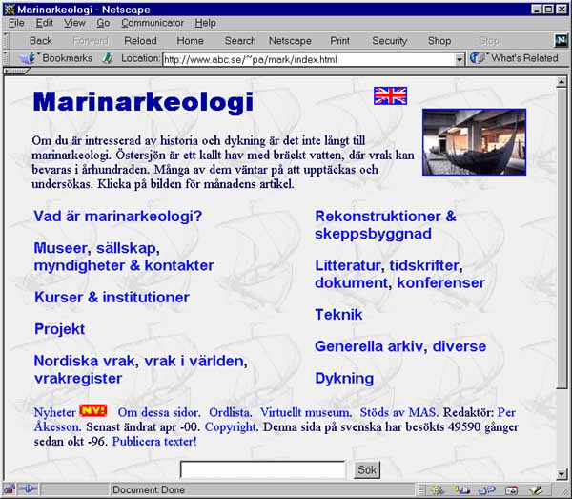Click the vertical scrollbar up arrow
The image size is (572, 499).
coord(562,82)
